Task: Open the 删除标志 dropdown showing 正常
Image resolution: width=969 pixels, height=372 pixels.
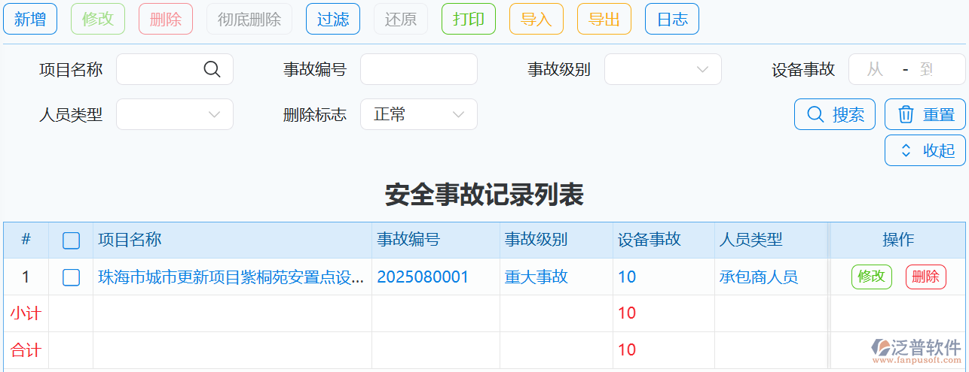Action: 419,114
